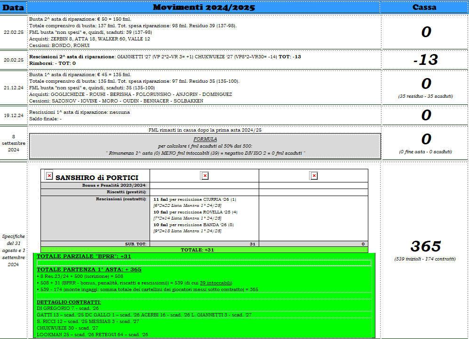Click the note "(539 iniziali - 174 contratti)"
The height and width of the screenshot is (339, 469).
pyautogui.click(x=425, y=259)
